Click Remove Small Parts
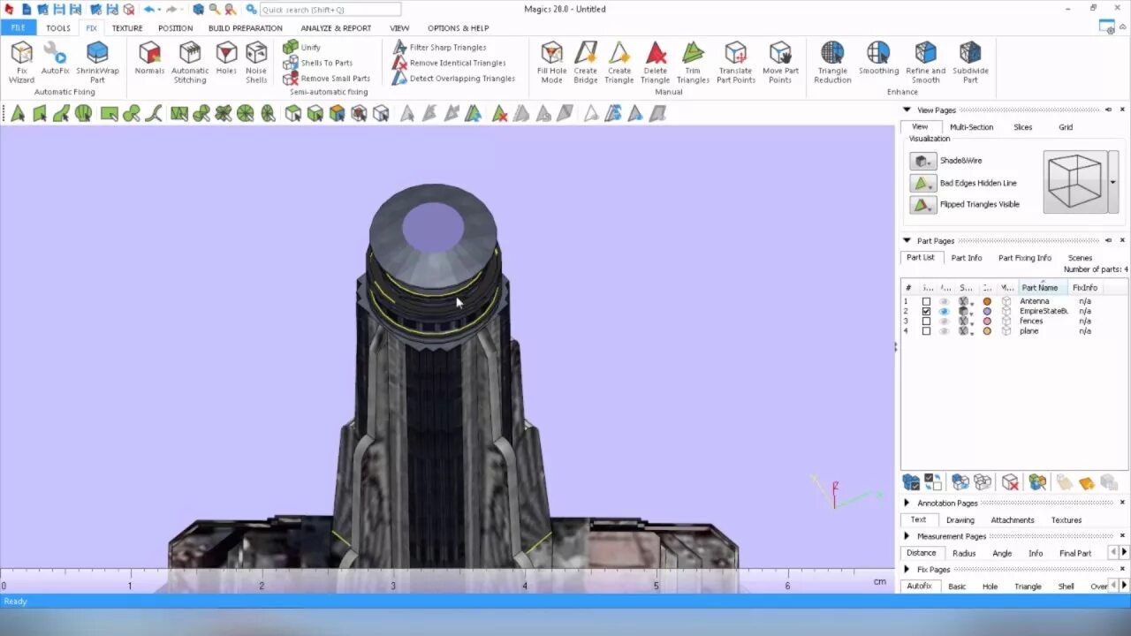The height and width of the screenshot is (636, 1131). [x=327, y=79]
